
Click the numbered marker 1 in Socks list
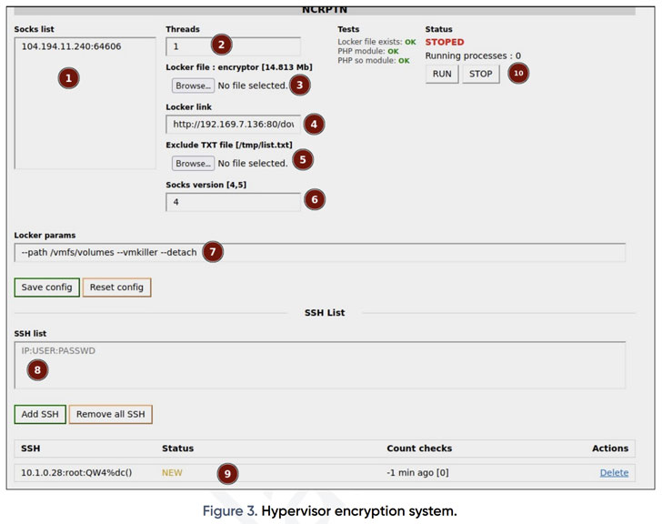point(69,78)
